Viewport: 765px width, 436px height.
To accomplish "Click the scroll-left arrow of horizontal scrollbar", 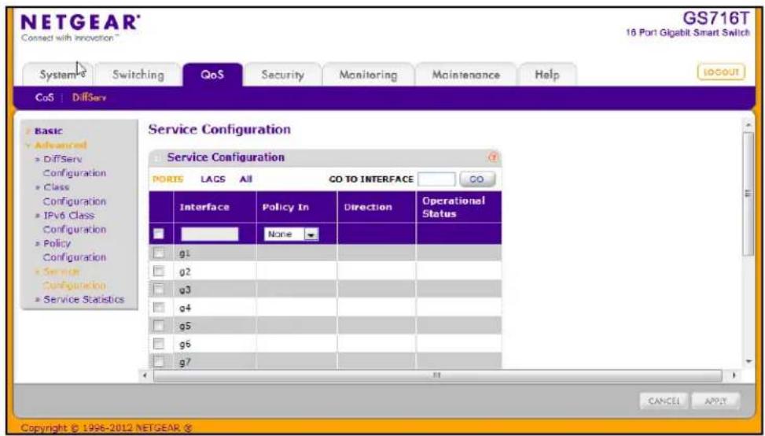I will point(145,377).
